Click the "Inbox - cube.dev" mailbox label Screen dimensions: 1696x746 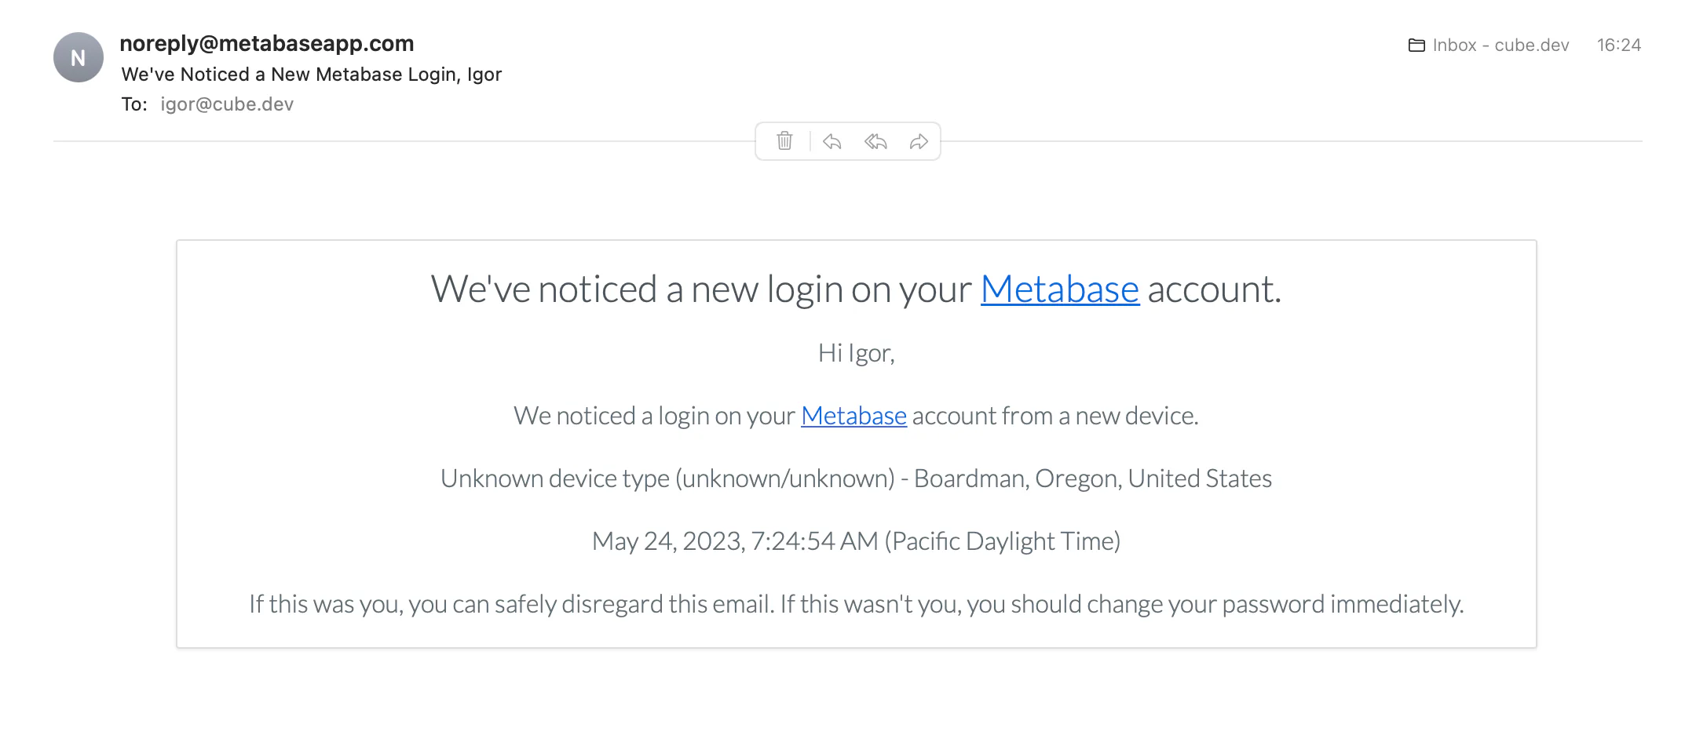tap(1500, 45)
